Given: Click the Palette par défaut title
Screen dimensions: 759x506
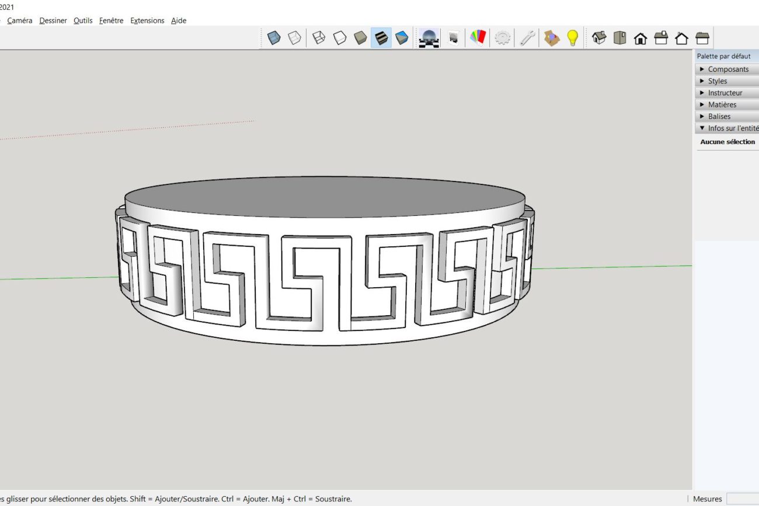Looking at the screenshot, I should point(724,57).
